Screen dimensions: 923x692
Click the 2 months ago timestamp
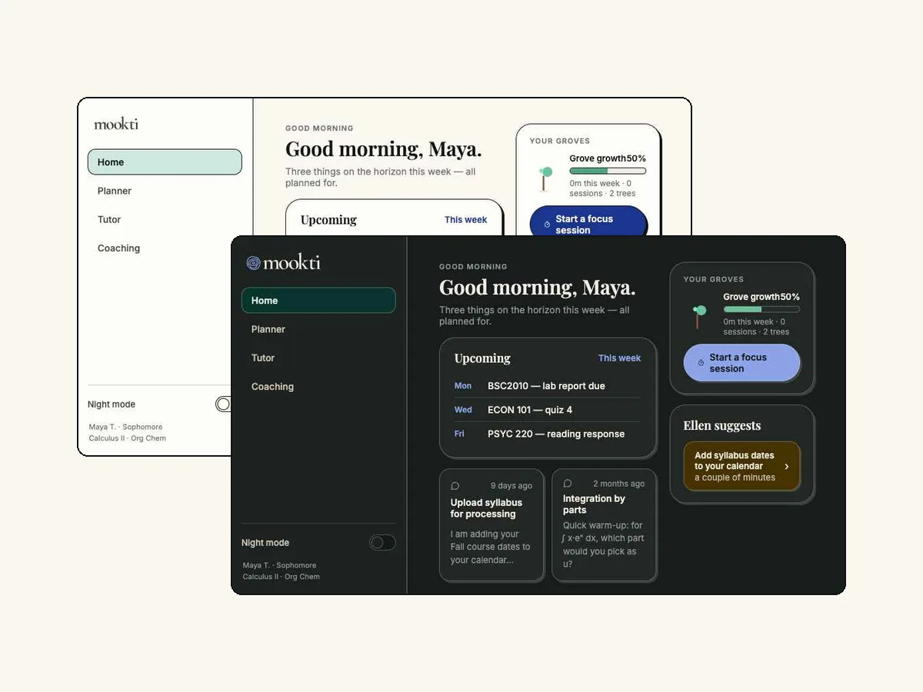619,484
